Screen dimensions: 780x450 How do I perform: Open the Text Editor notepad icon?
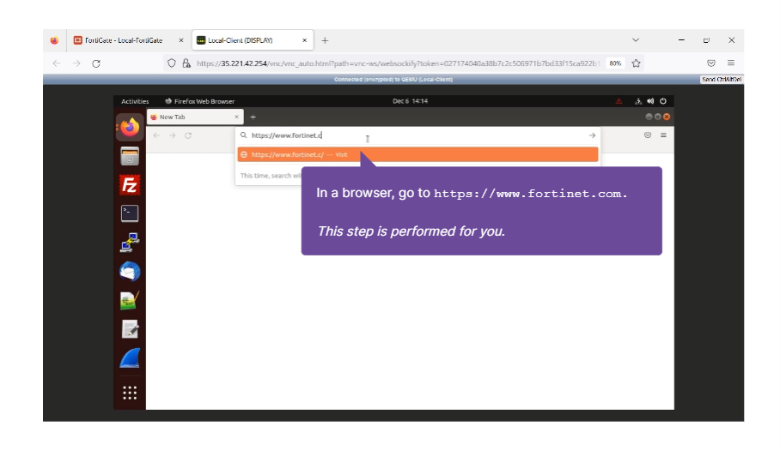coord(130,329)
